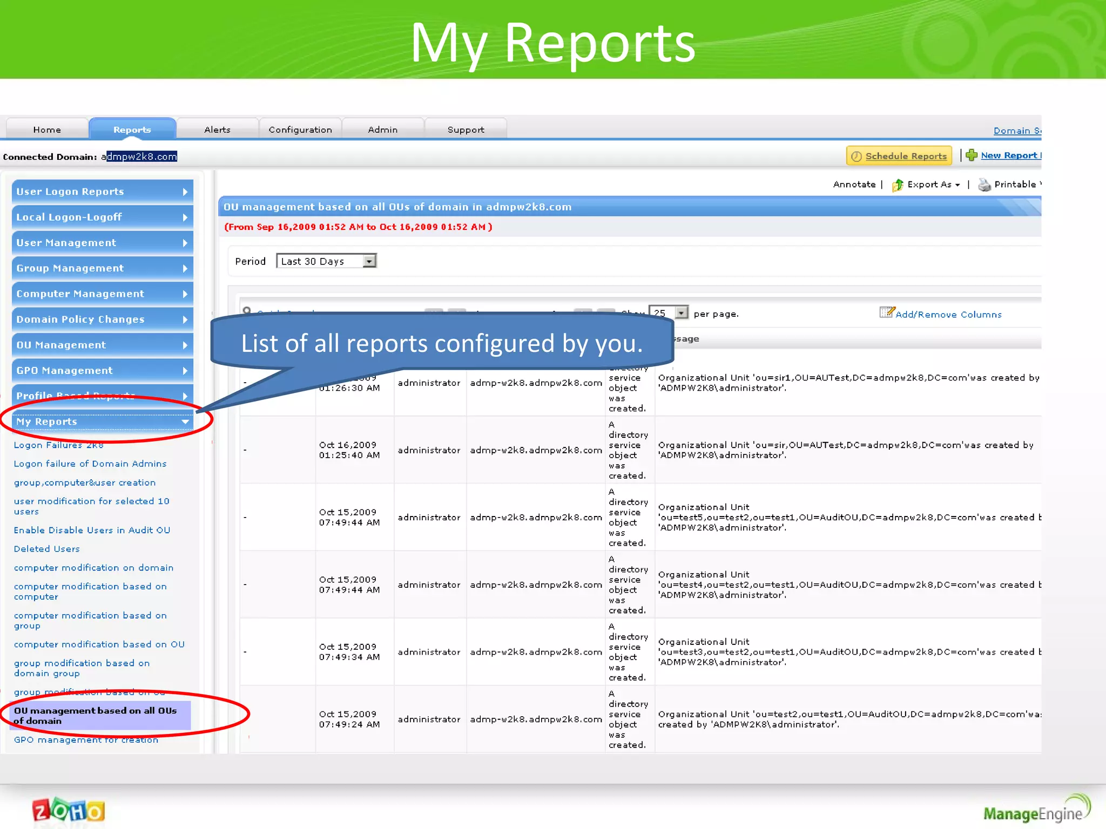Open Logon failure of Domain Admins report
Screen dimensions: 1106x829
pos(90,464)
